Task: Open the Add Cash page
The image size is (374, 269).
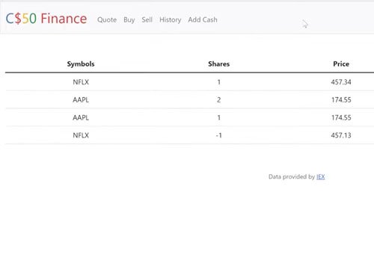Action: tap(203, 19)
